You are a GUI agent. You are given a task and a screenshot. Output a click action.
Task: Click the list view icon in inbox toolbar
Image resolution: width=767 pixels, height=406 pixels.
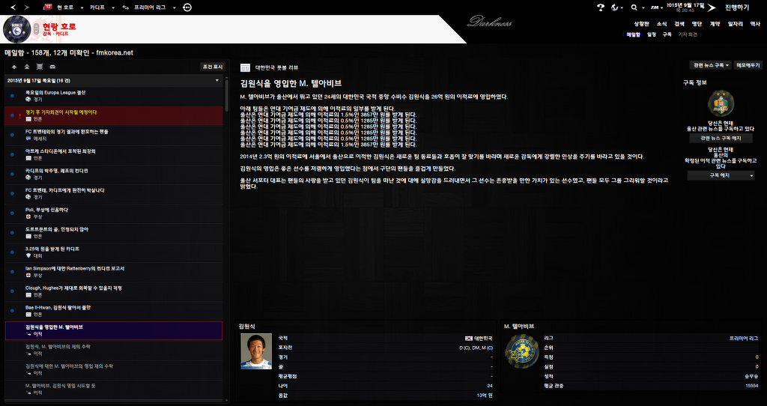(x=40, y=67)
